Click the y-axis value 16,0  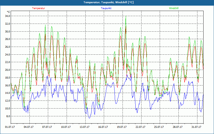(7, 85)
